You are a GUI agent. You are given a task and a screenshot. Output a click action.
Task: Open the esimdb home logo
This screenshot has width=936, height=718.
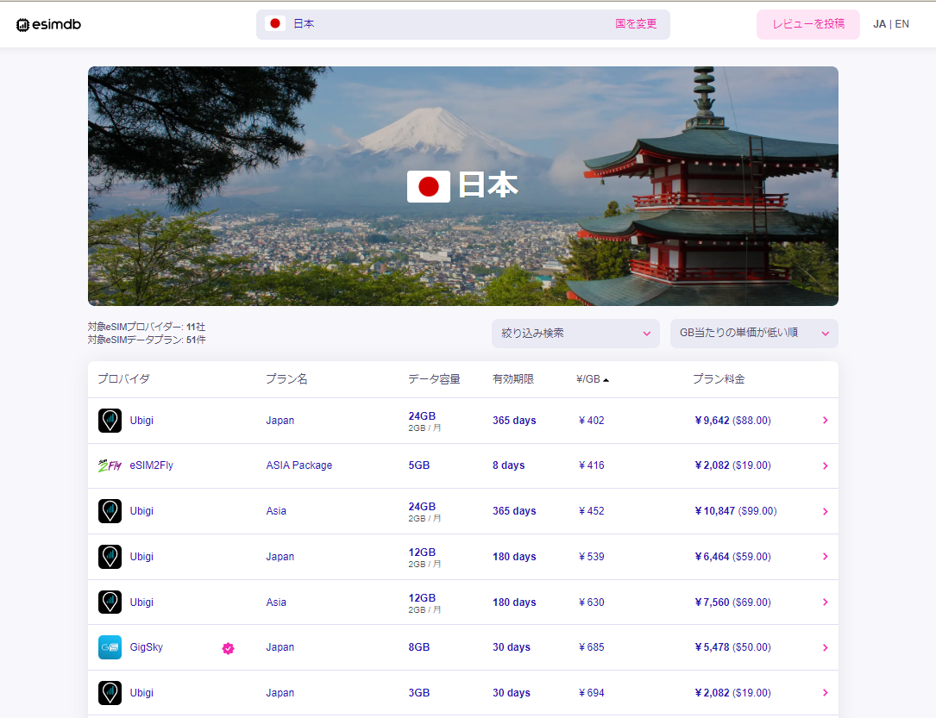48,24
